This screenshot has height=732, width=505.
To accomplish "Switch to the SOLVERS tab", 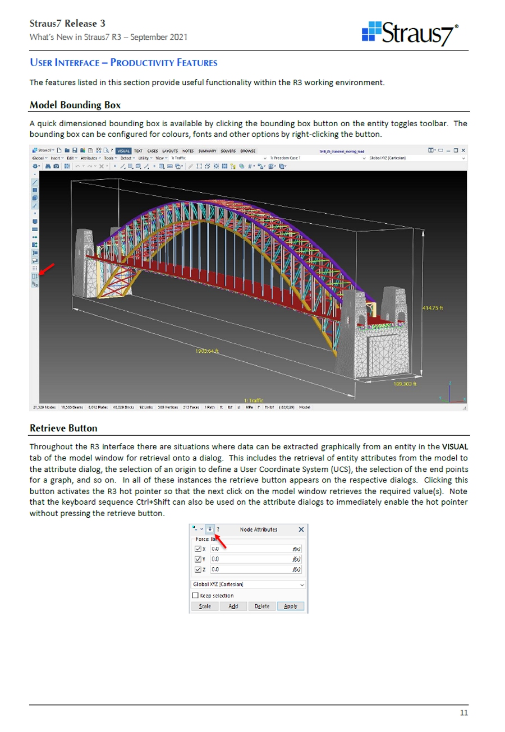I will 228,151.
